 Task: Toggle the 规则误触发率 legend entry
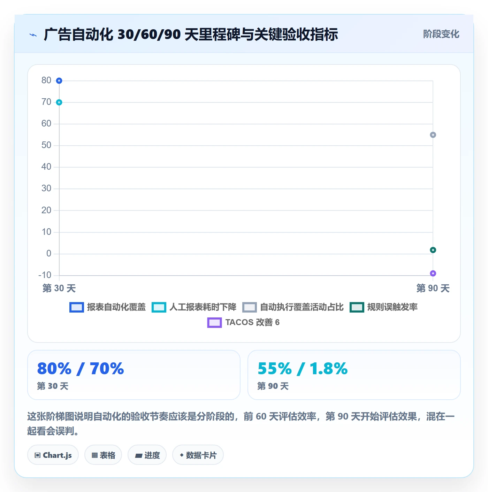[x=383, y=307]
